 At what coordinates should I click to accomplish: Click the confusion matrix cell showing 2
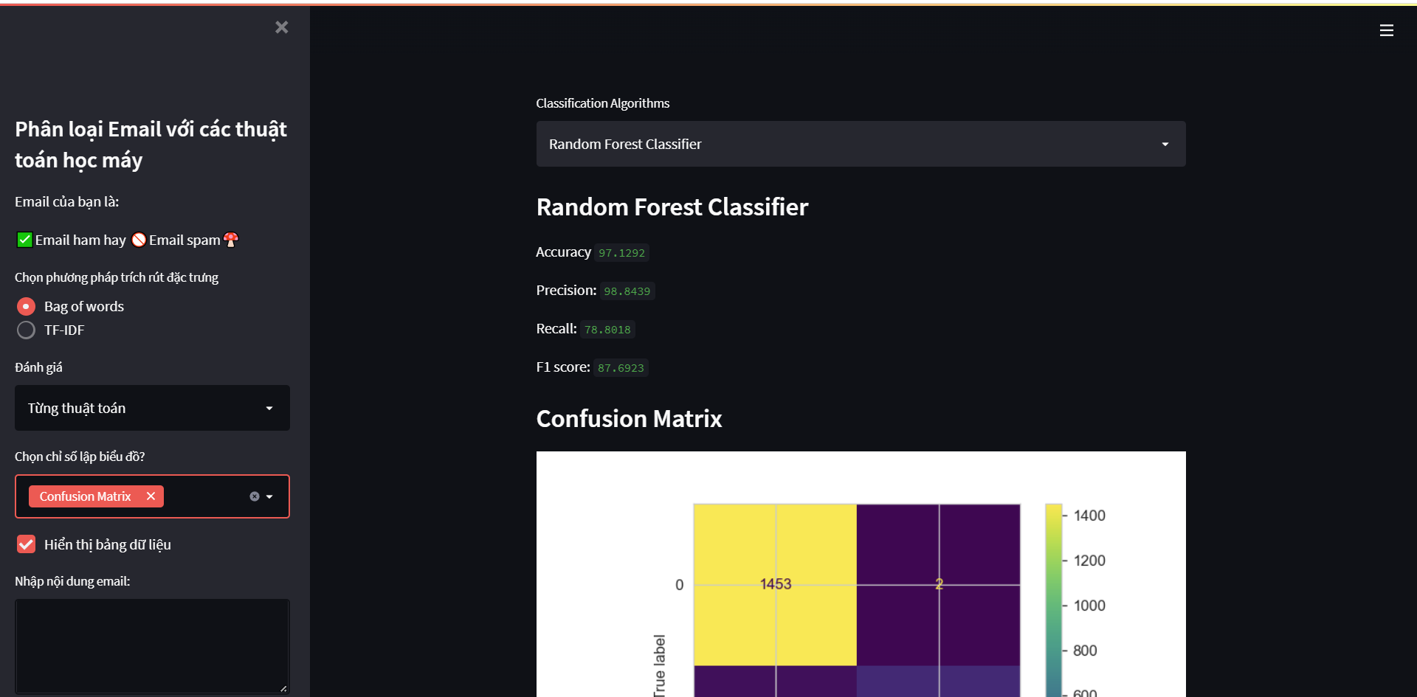coord(939,584)
